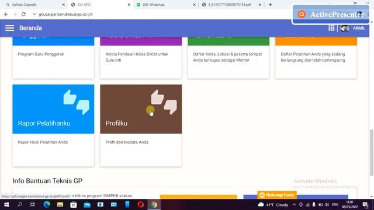Click the Hubungi Kami button

coord(277,195)
